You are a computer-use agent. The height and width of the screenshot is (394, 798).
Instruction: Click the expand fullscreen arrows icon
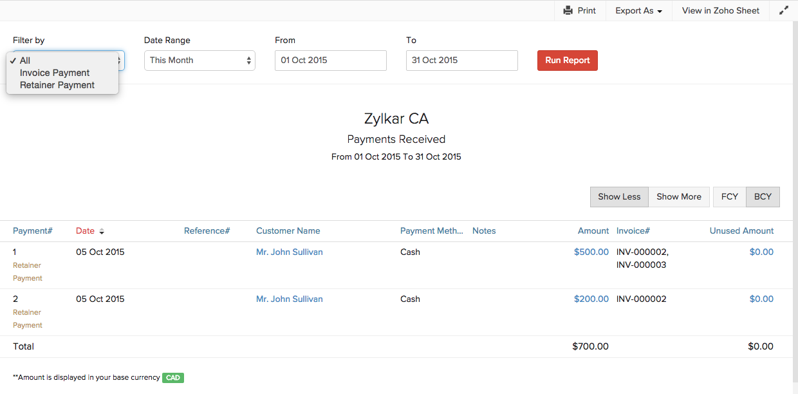coord(784,10)
